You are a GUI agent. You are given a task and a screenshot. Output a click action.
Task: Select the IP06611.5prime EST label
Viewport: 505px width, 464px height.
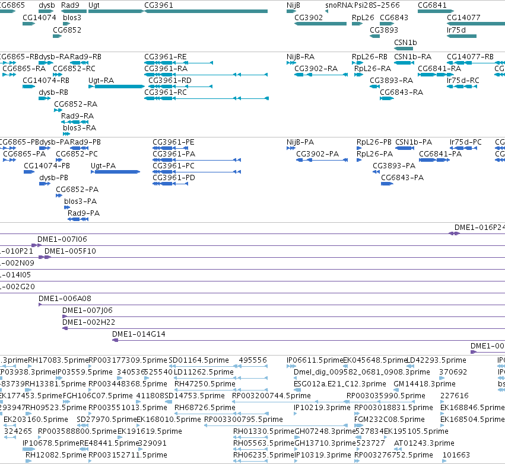click(315, 360)
